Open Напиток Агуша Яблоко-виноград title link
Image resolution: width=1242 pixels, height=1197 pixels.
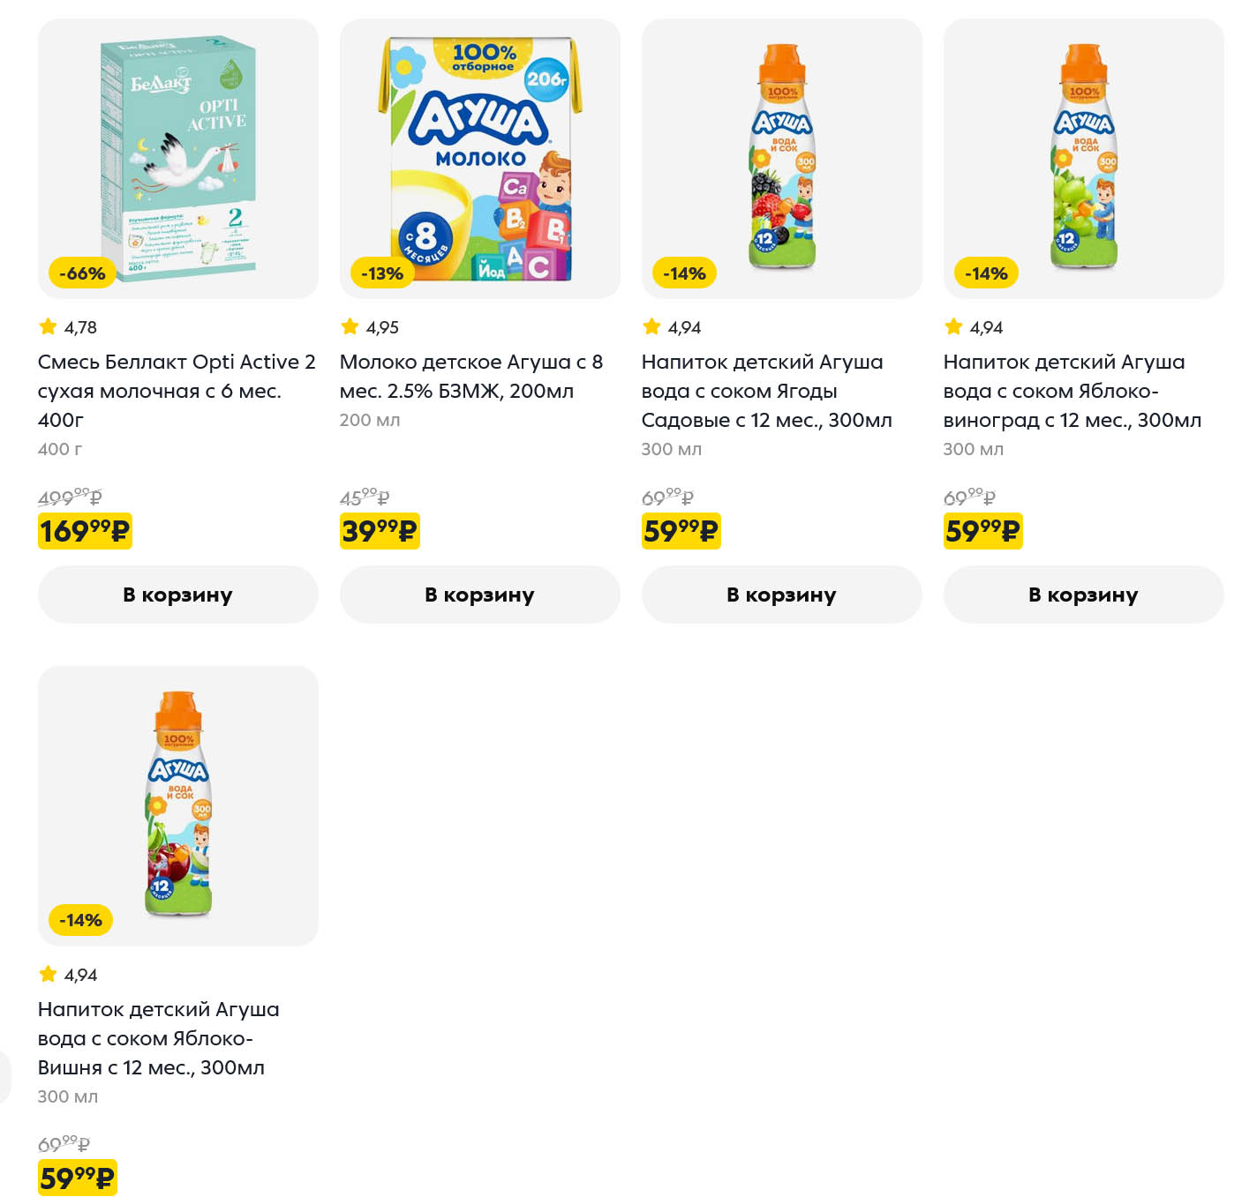point(1072,390)
